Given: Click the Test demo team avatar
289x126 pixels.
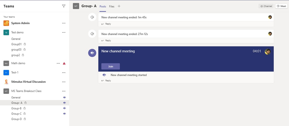Looking at the screenshot, I should point(6,32).
